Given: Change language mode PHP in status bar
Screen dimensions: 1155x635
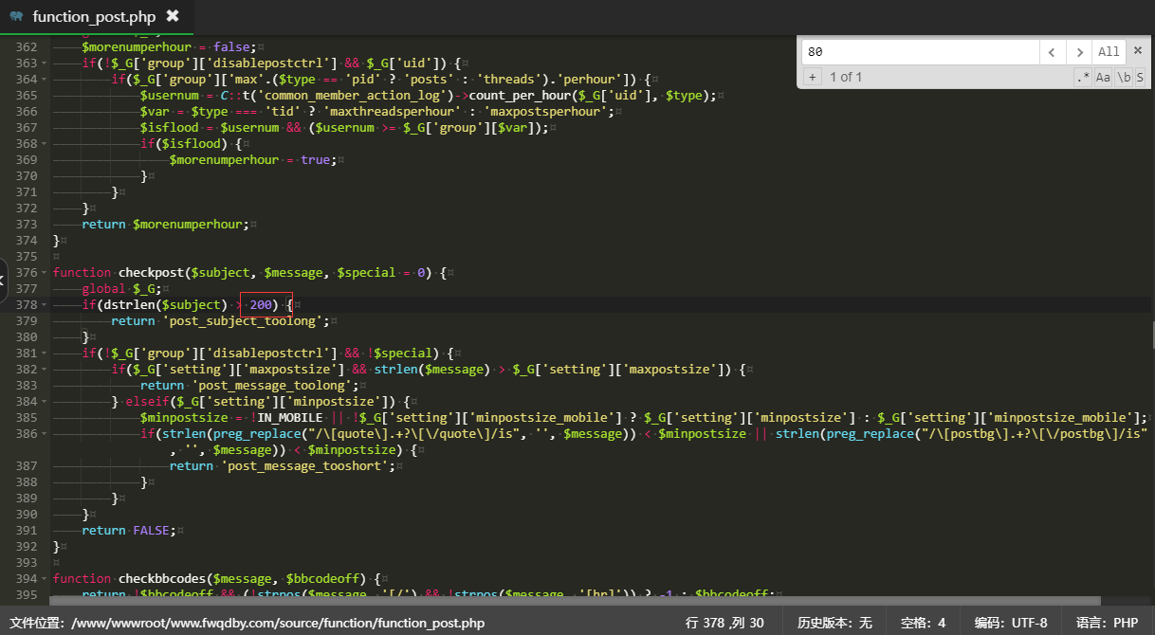Looking at the screenshot, I should pyautogui.click(x=1107, y=623).
